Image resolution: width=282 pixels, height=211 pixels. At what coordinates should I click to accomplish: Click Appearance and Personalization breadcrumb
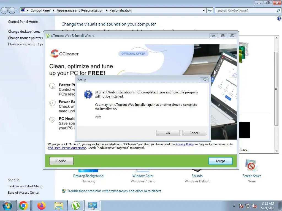click(x=80, y=10)
